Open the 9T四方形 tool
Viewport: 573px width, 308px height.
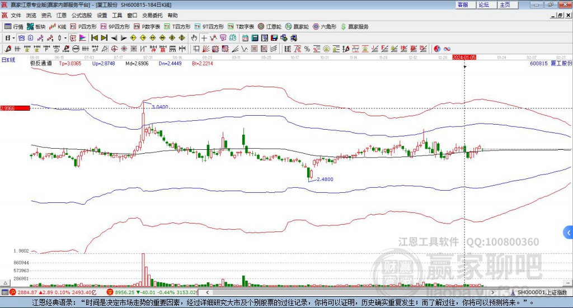[209, 27]
